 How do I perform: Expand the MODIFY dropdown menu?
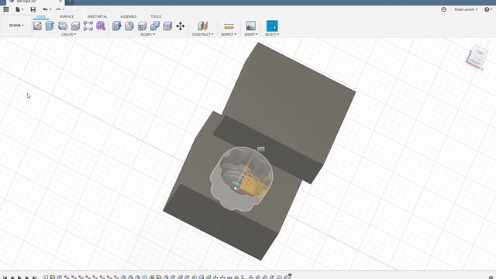point(148,34)
